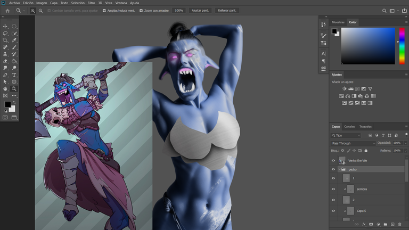The width and height of the screenshot is (409, 230).
Task: Pick a color in the Color field
Action: (368, 46)
